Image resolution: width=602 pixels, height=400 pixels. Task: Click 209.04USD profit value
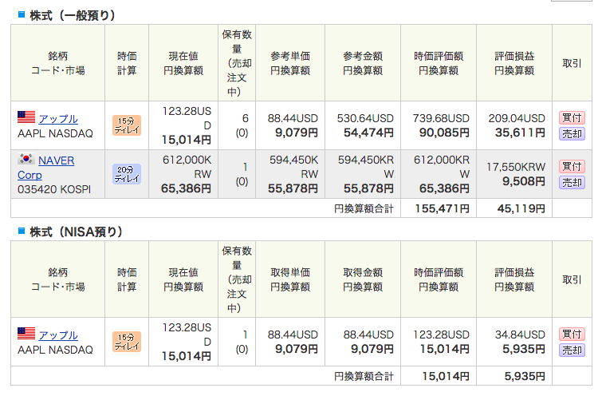(517, 118)
